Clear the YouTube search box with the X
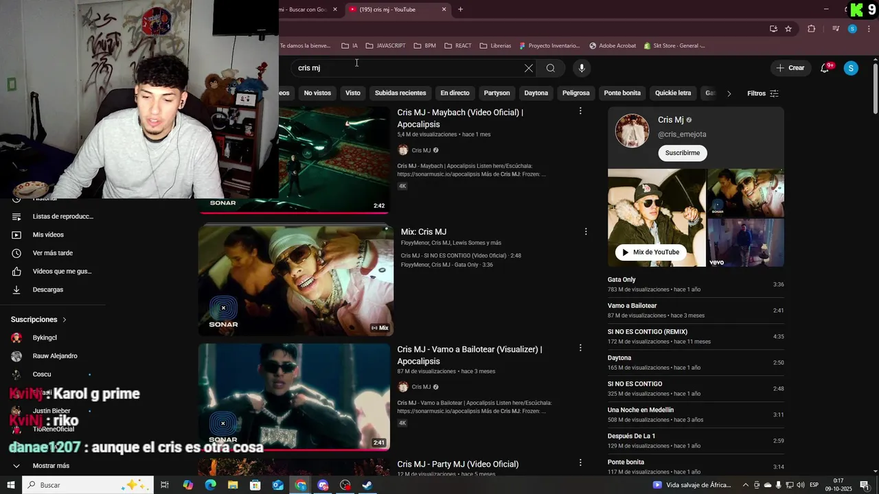The width and height of the screenshot is (879, 494). (x=528, y=68)
